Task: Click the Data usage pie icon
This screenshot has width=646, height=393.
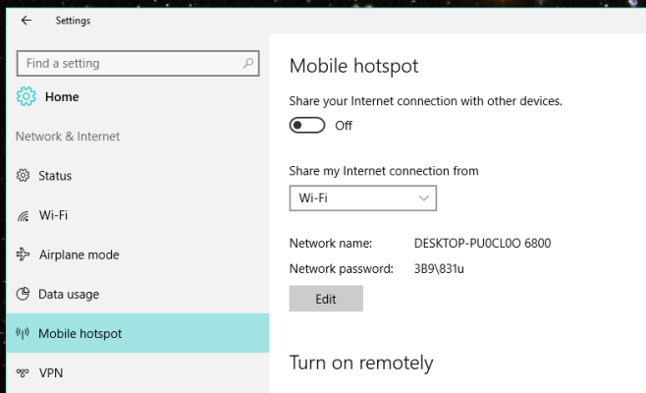Action: click(23, 294)
